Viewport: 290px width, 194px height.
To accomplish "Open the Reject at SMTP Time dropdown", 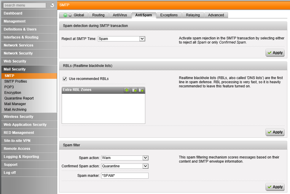I will (122, 39).
